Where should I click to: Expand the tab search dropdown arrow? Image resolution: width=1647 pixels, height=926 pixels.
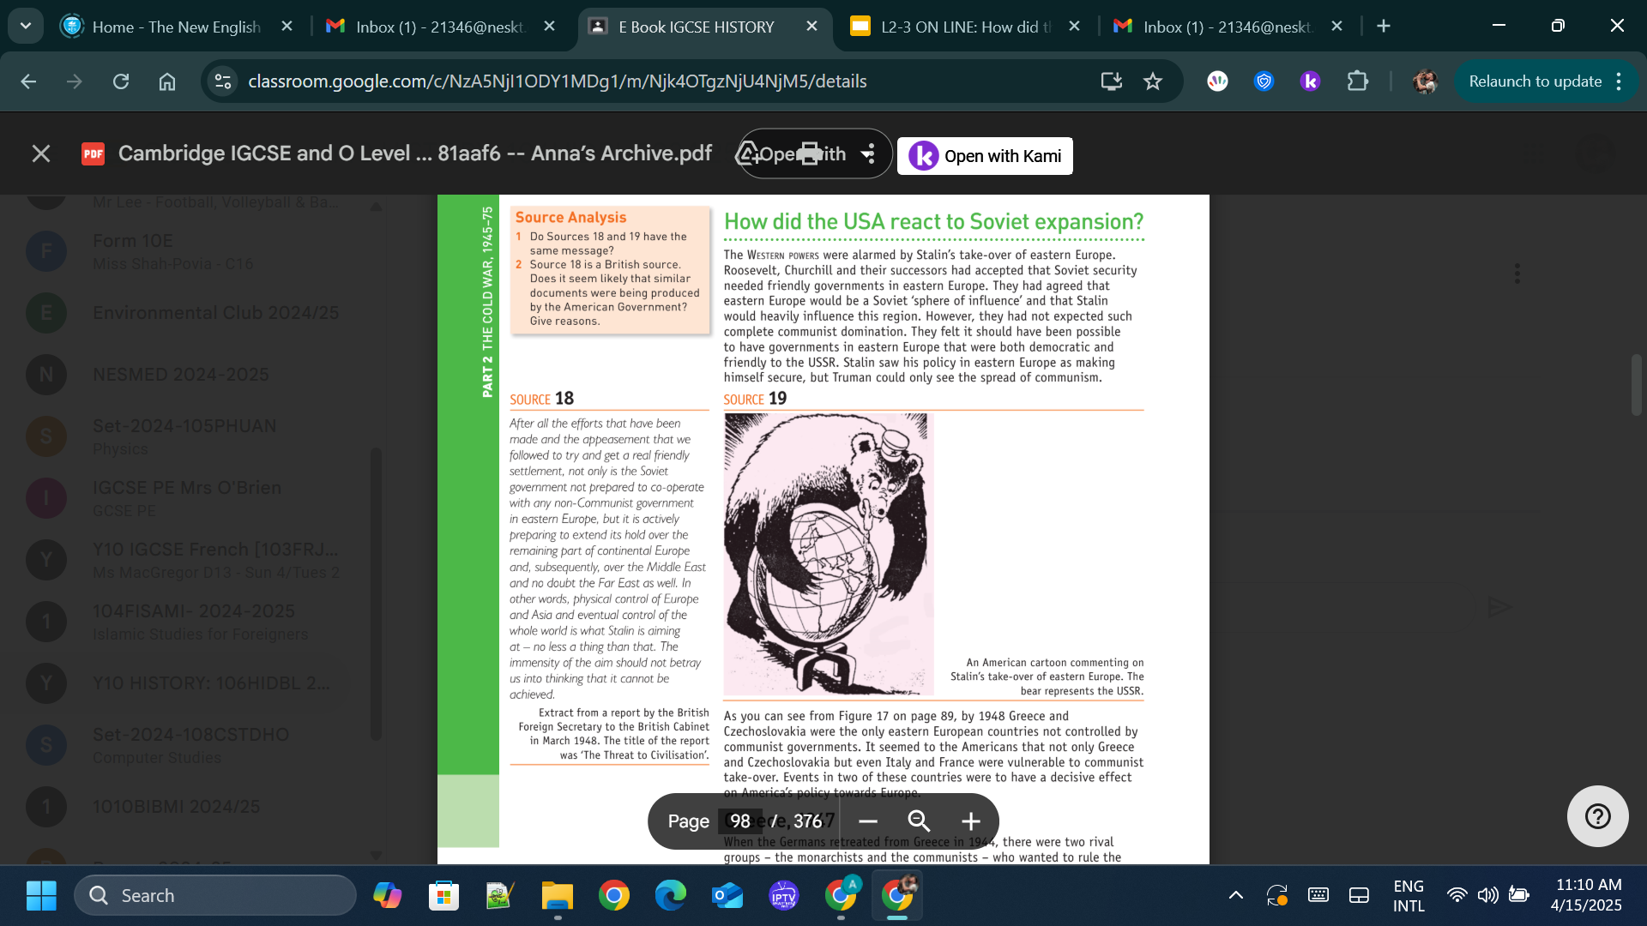tap(25, 26)
